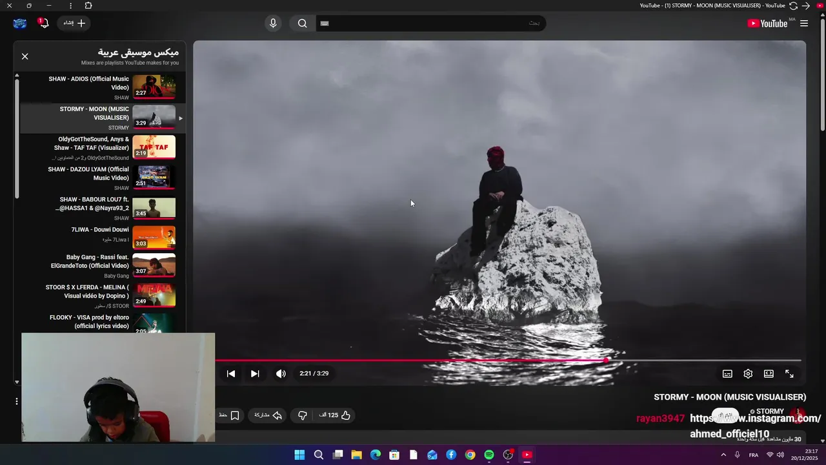
Task: Open the account avatar menu
Action: pyautogui.click(x=20, y=23)
